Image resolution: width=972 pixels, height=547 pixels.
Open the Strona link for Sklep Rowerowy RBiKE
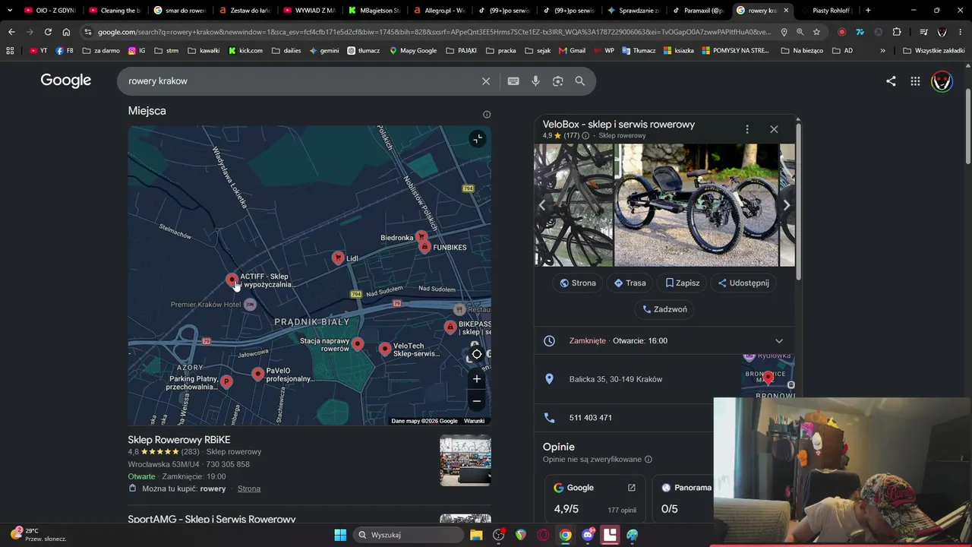249,489
